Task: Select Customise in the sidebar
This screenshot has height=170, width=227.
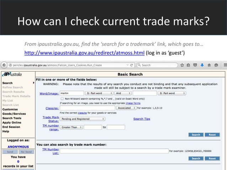Action: (x=10, y=110)
